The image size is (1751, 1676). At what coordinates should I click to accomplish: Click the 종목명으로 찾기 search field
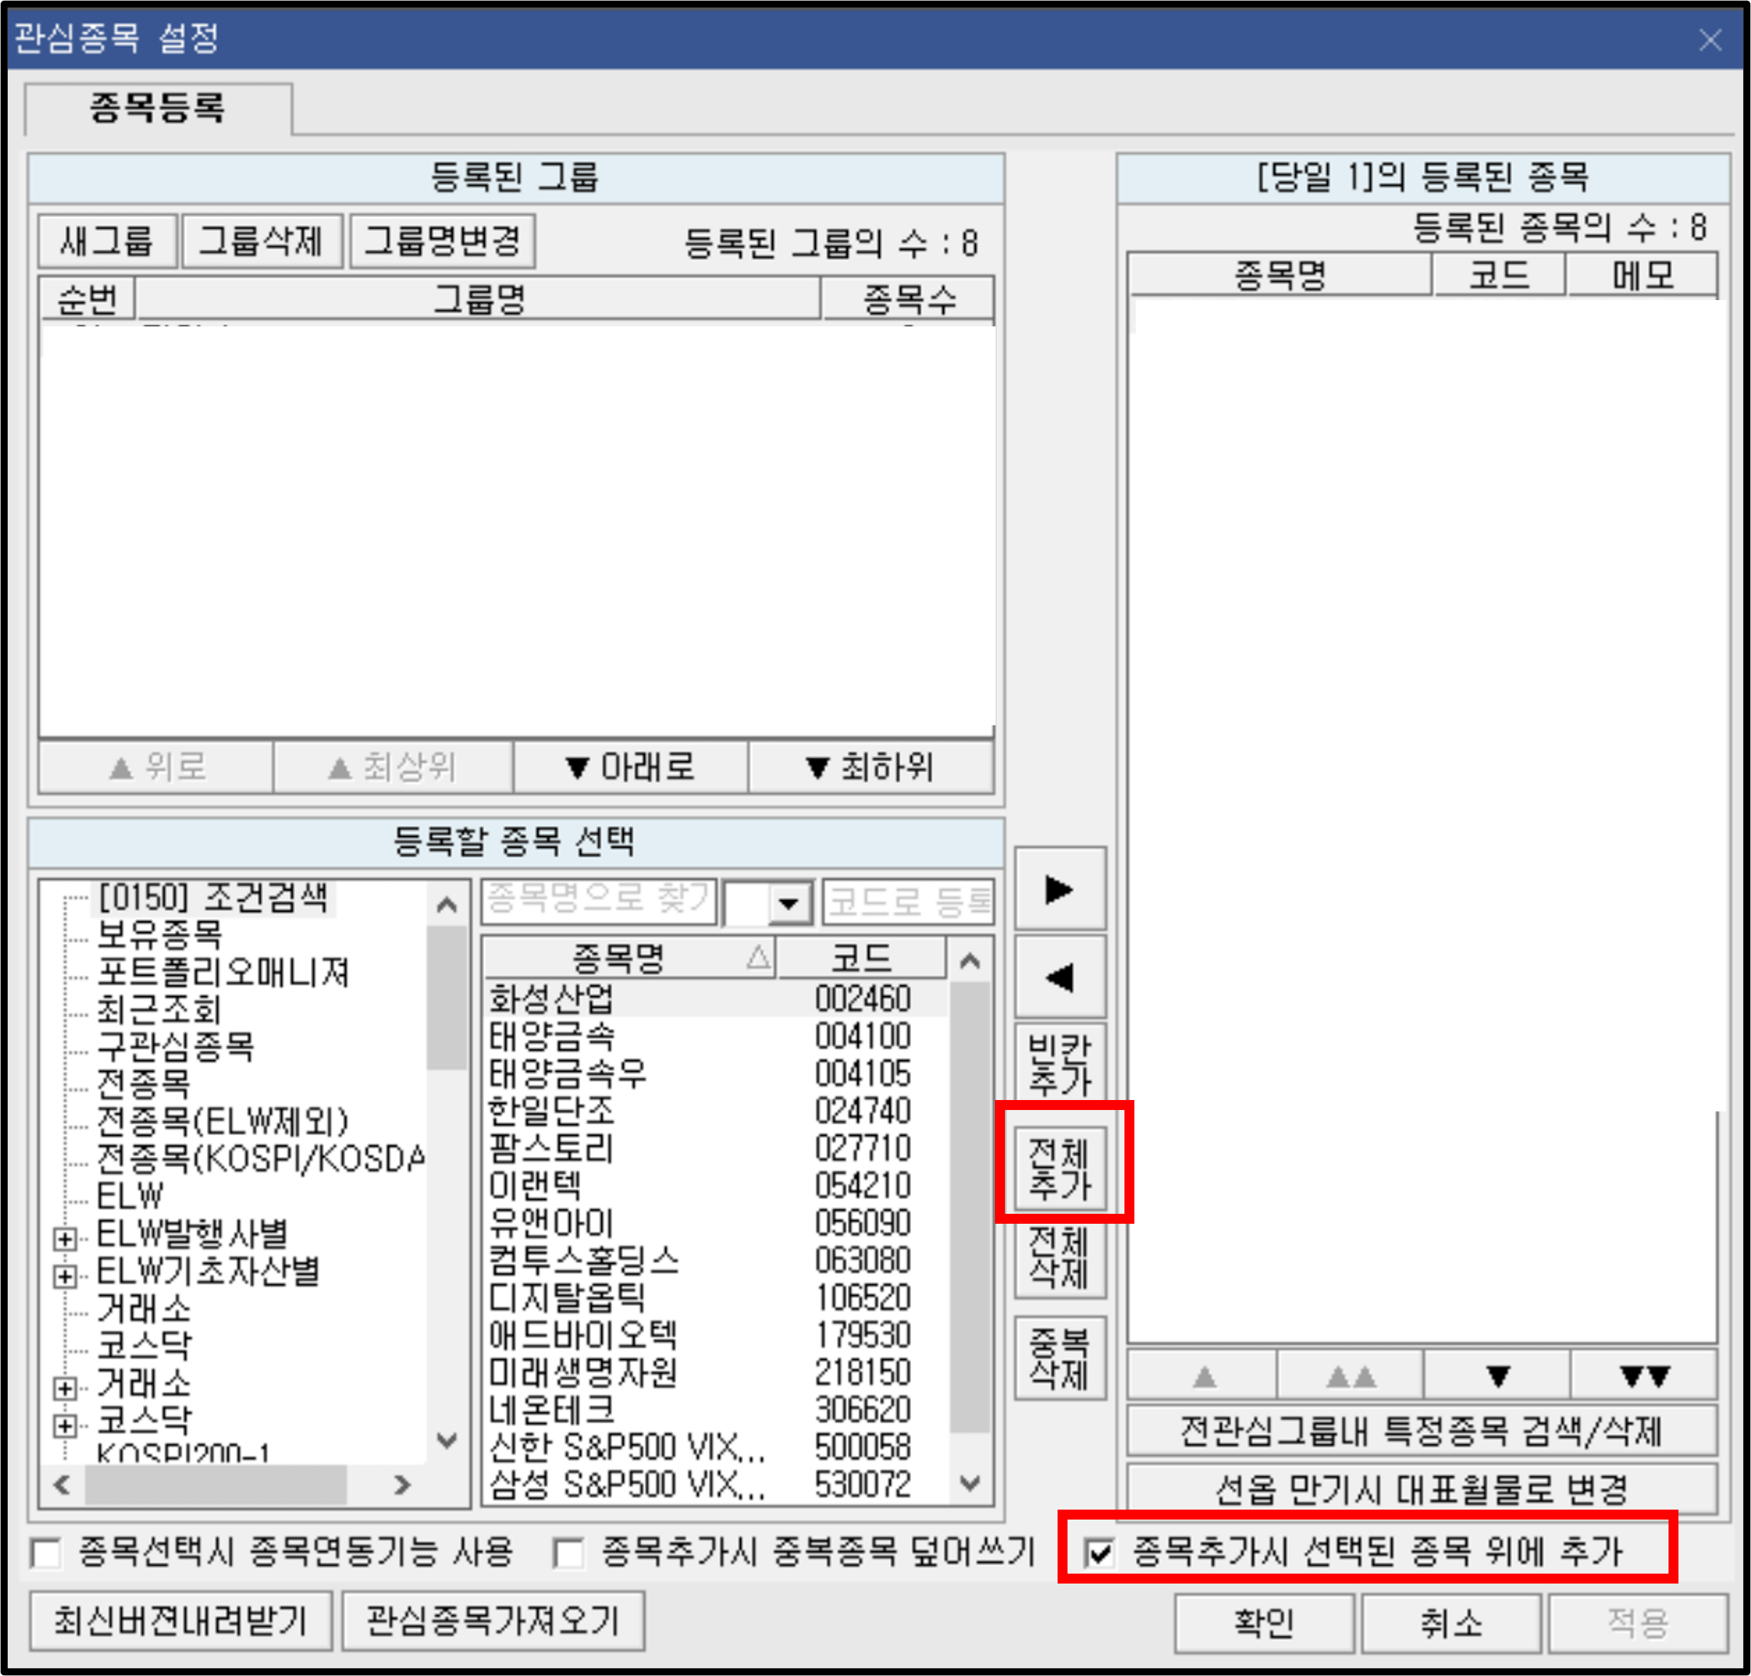point(599,900)
